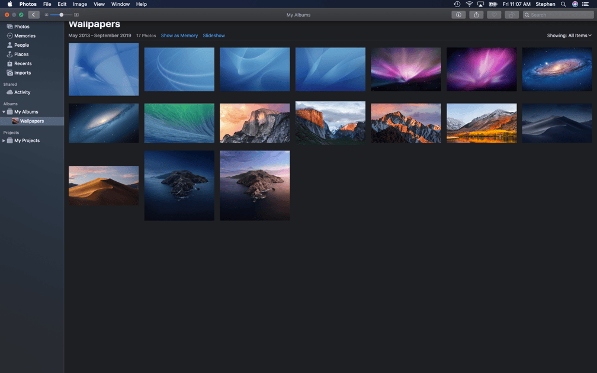Focus the Search field
This screenshot has height=373, width=597.
[x=558, y=15]
